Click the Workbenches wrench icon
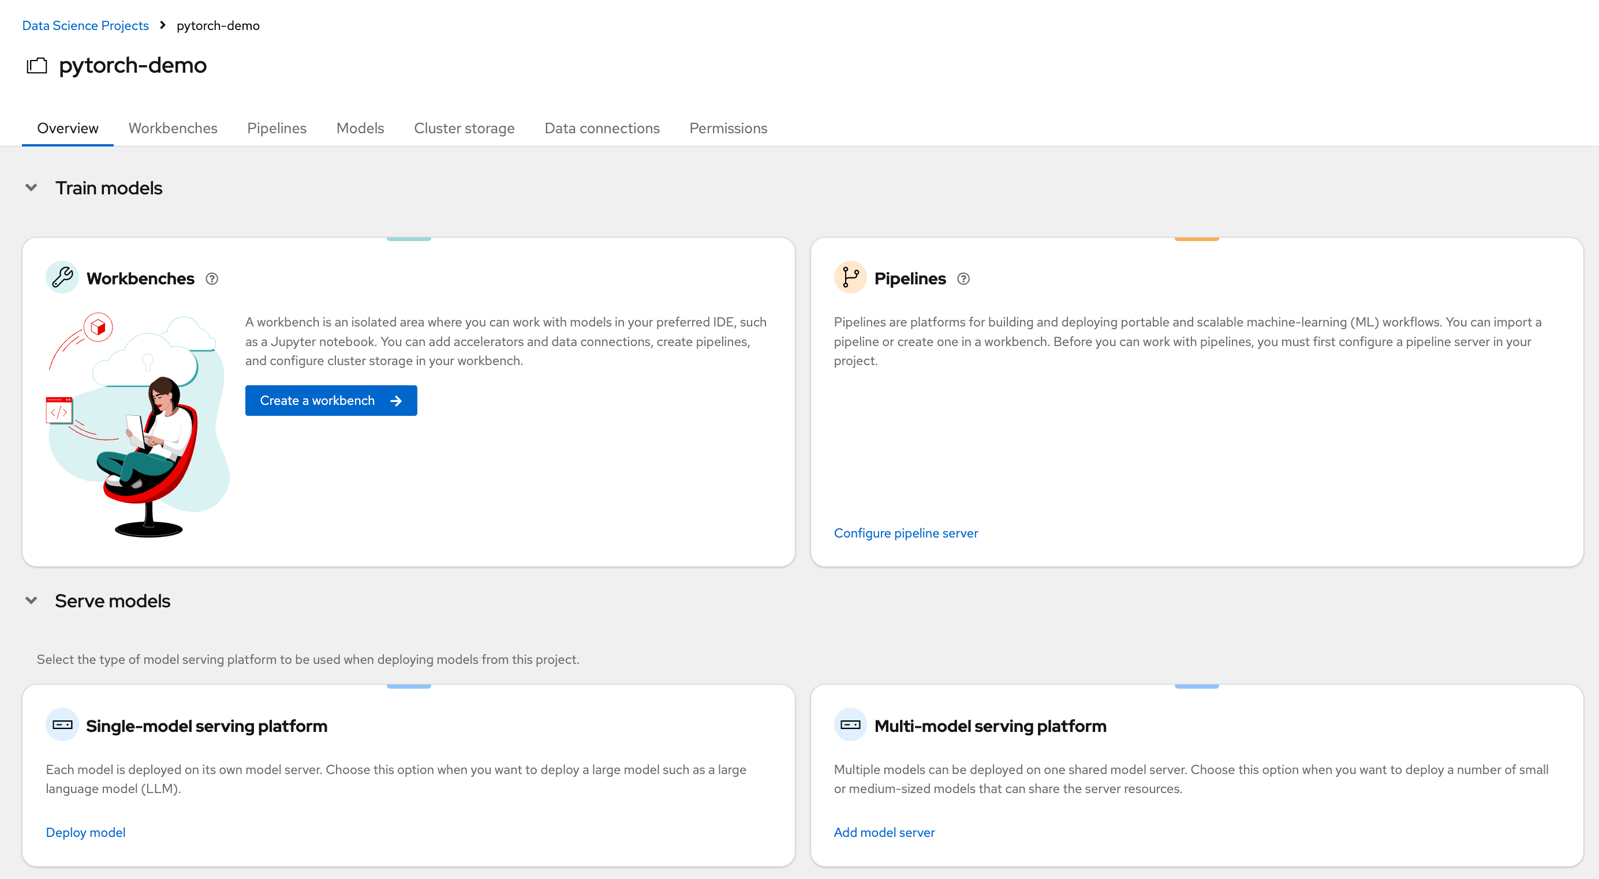 coord(62,277)
